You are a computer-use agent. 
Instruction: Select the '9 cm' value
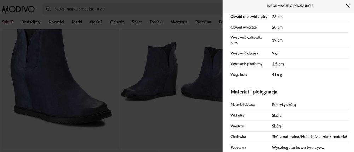pyautogui.click(x=276, y=53)
